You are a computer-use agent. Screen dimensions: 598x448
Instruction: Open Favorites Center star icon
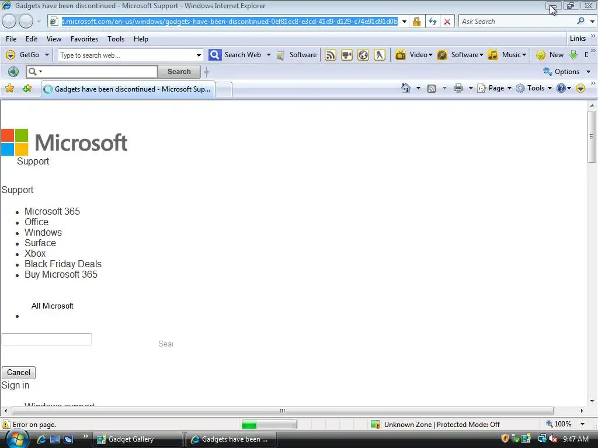coord(9,89)
